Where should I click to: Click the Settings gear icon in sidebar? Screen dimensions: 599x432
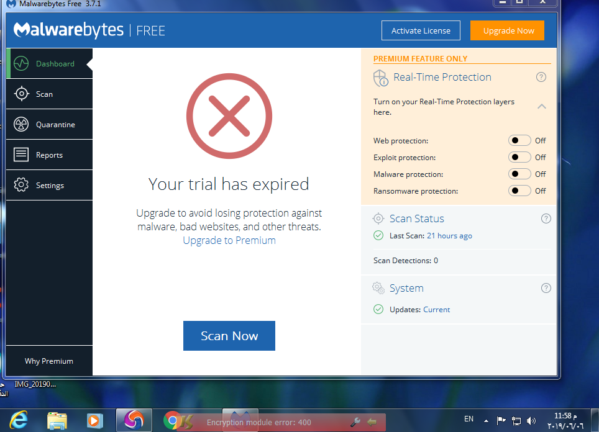(x=21, y=185)
